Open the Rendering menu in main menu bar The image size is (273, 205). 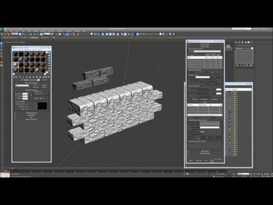click(x=60, y=31)
